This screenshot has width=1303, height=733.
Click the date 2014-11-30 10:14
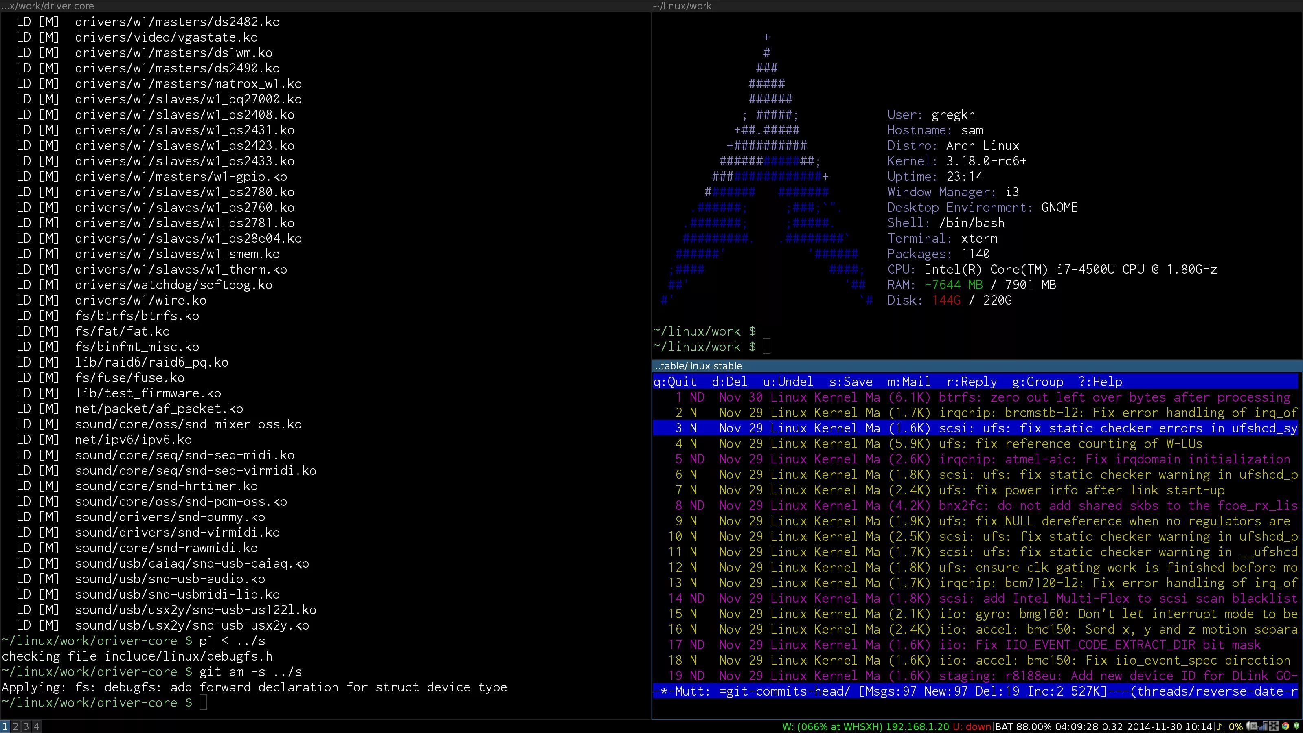pos(1169,727)
